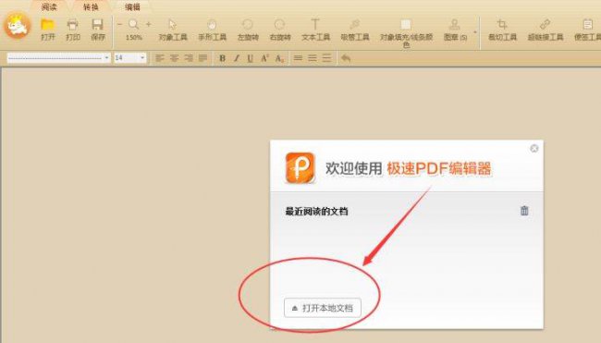Rotate left with 左旋转

coord(248,25)
